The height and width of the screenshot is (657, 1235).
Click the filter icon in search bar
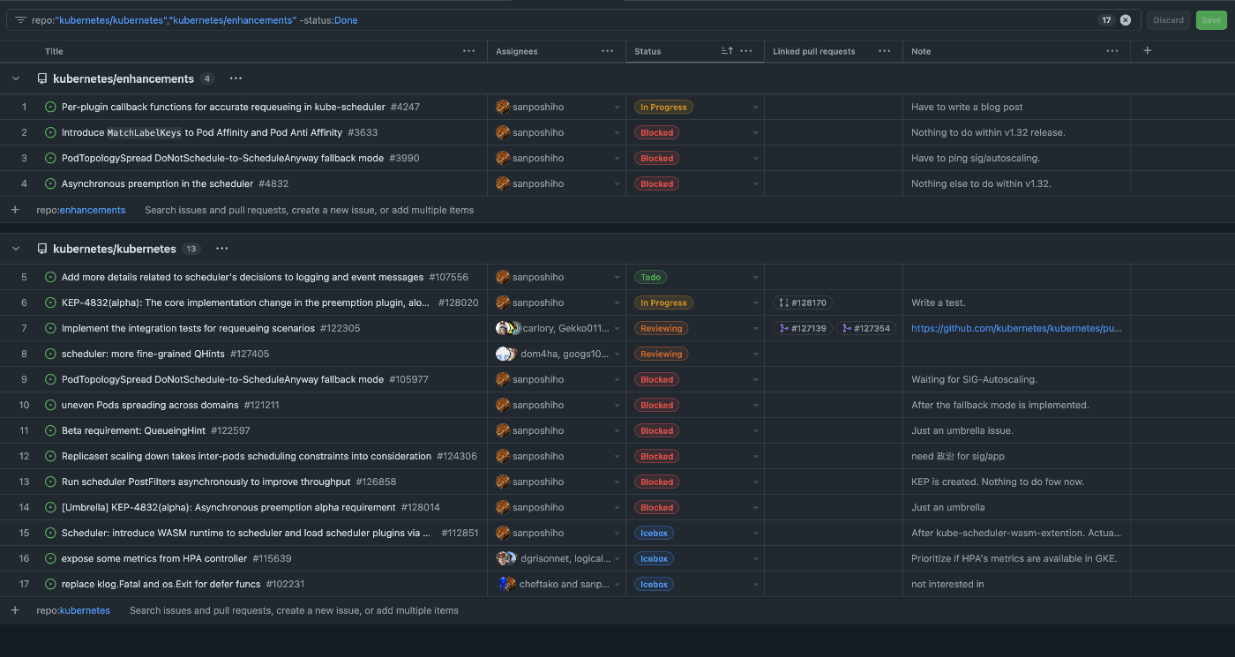(x=20, y=19)
